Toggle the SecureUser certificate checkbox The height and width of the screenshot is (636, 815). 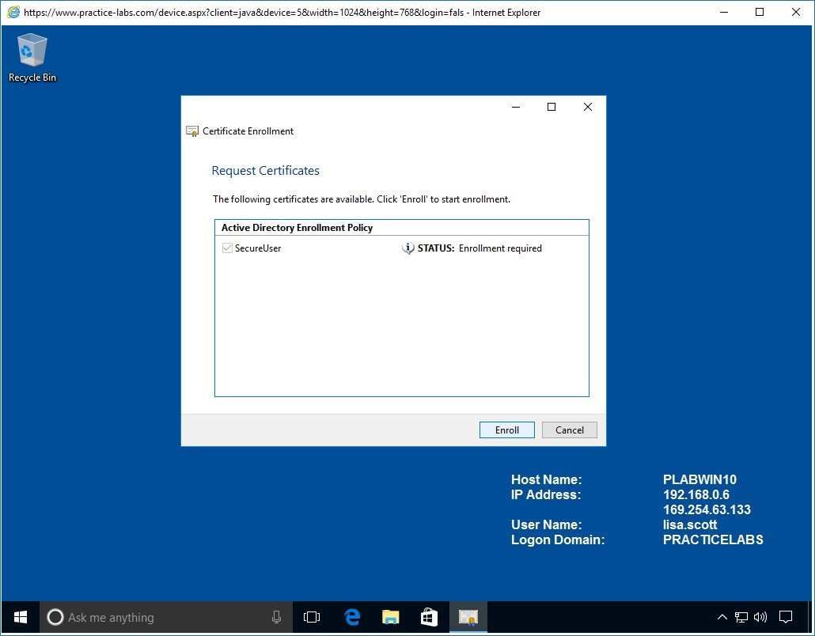click(x=227, y=248)
